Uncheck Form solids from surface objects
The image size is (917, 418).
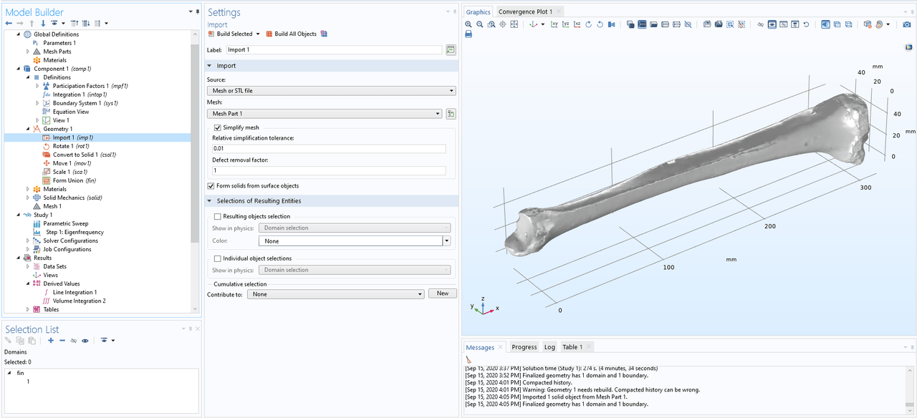click(211, 186)
